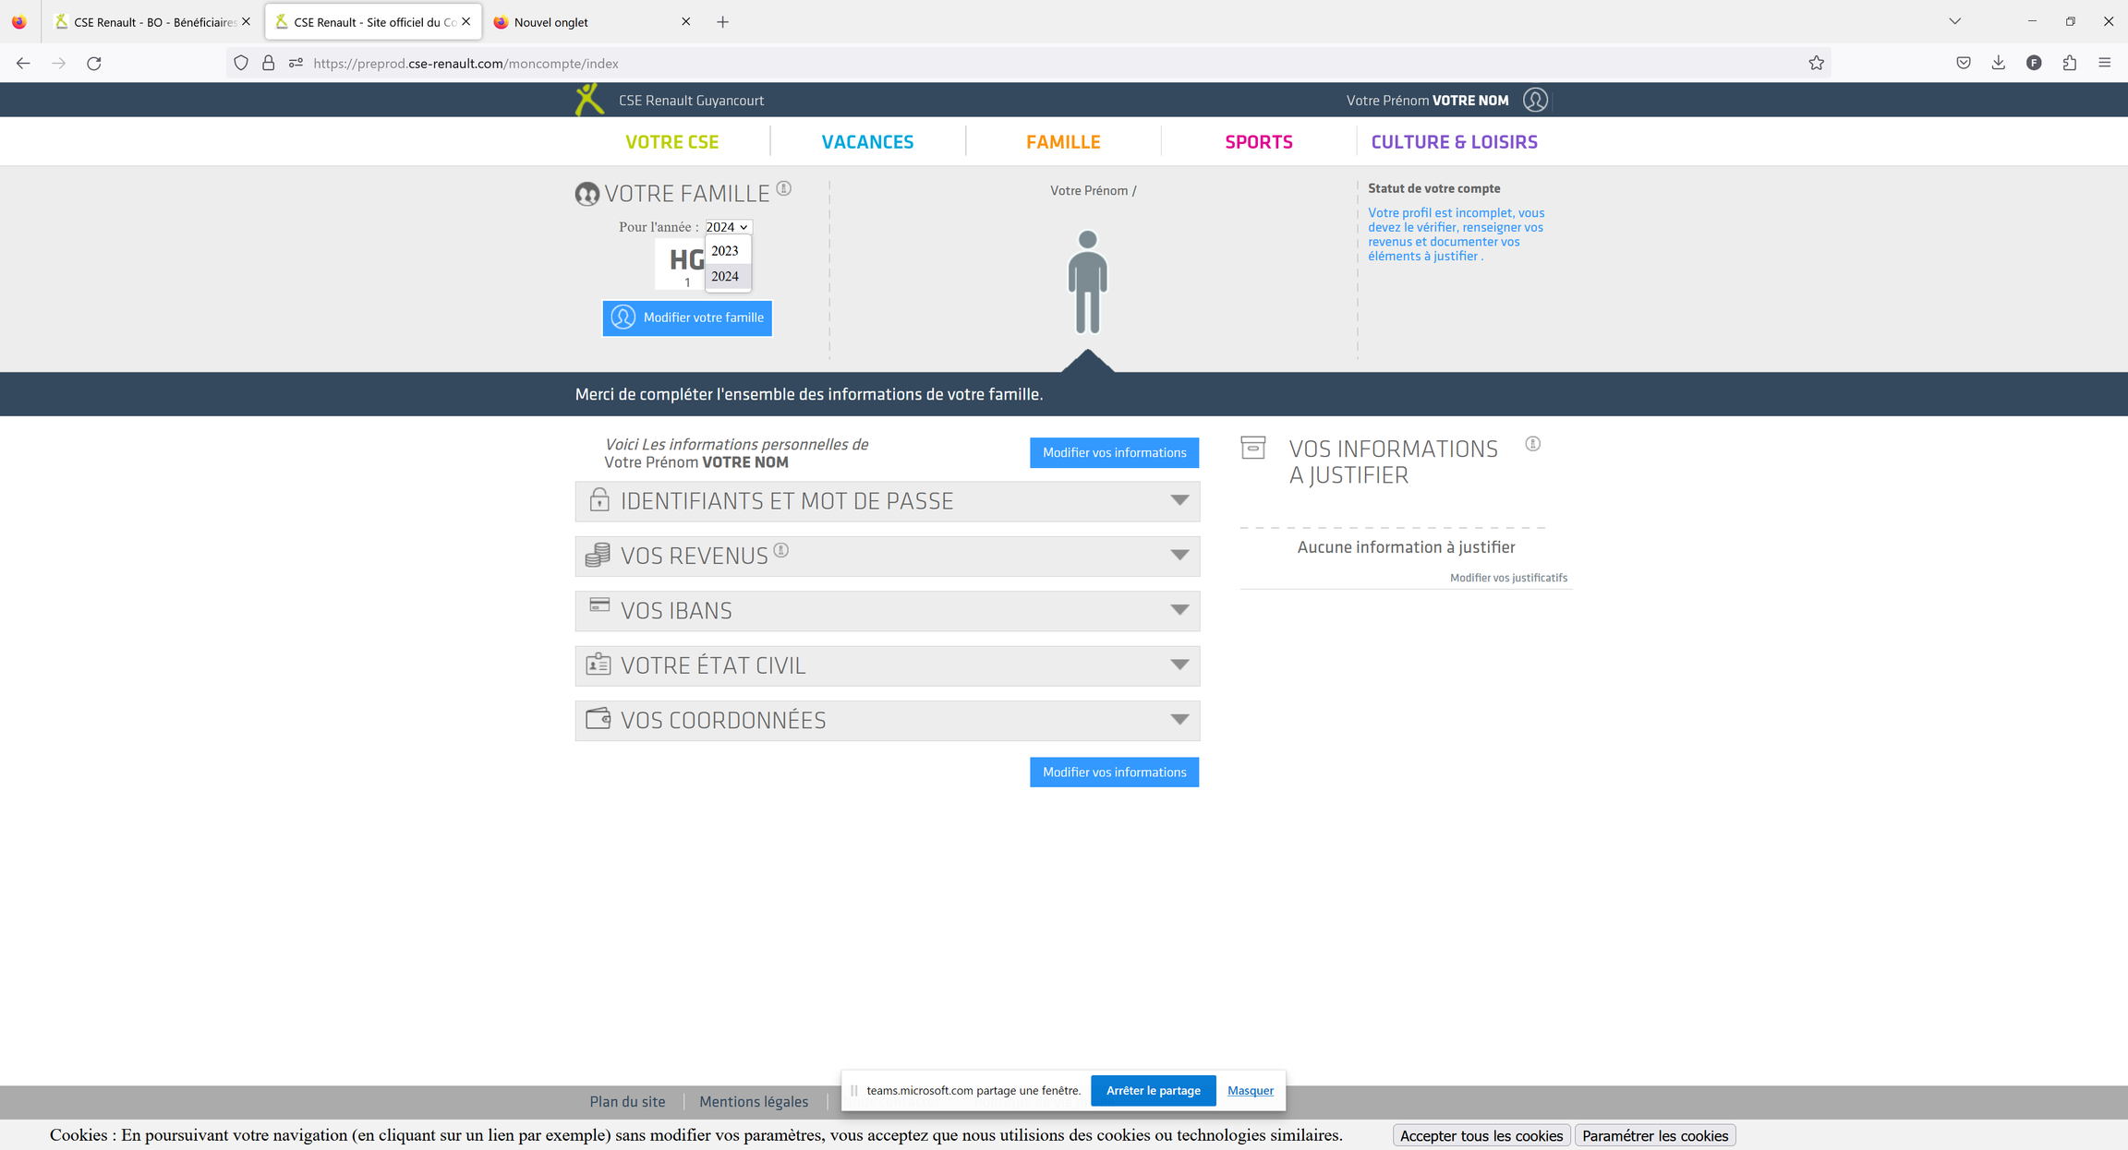2128x1150 pixels.
Task: Open a new tab with the plus icon
Action: [722, 22]
